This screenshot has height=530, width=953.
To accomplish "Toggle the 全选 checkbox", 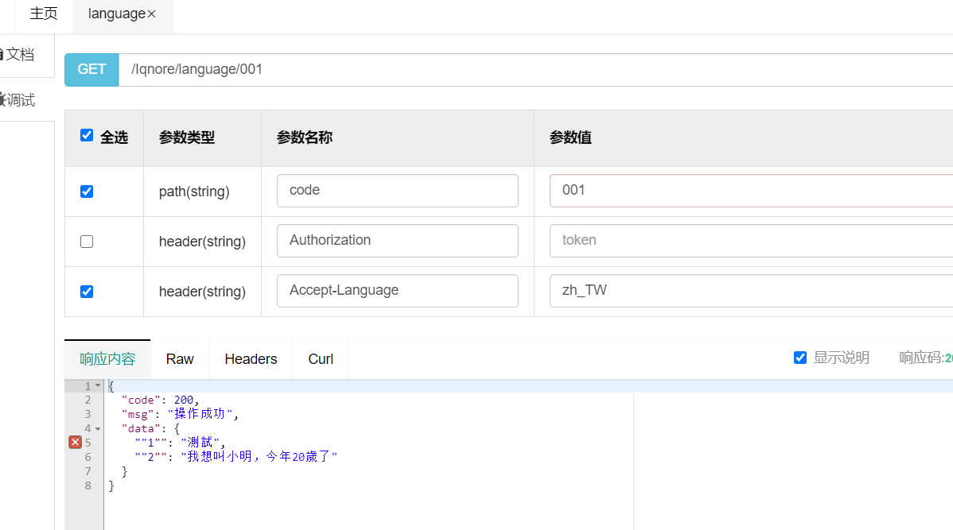I will [87, 135].
